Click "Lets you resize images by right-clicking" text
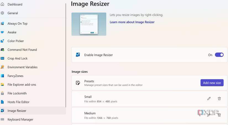The image size is (228, 125). (x=137, y=15)
